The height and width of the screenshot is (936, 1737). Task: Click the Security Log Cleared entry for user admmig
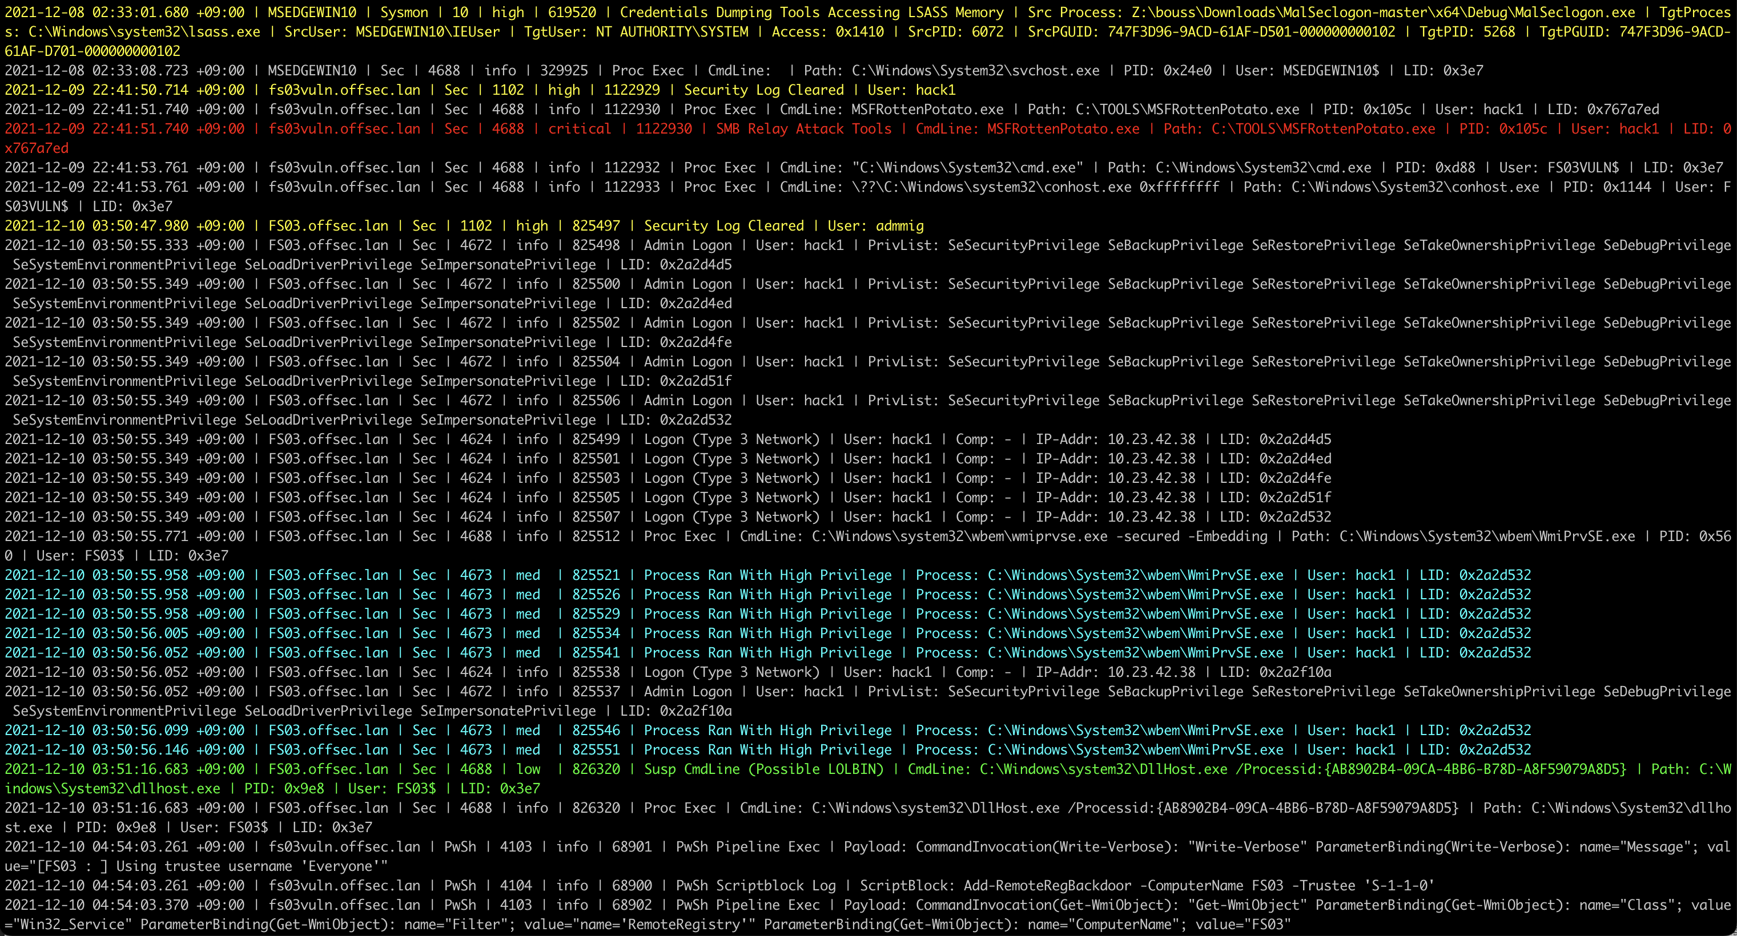[722, 226]
